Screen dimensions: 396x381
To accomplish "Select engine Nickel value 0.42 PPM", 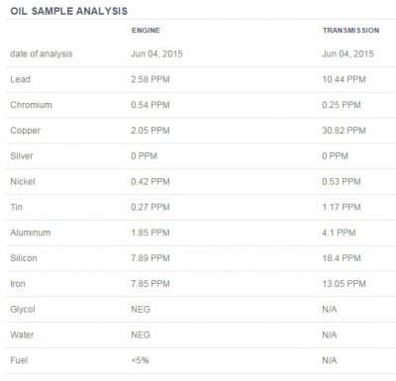I will (x=150, y=181).
